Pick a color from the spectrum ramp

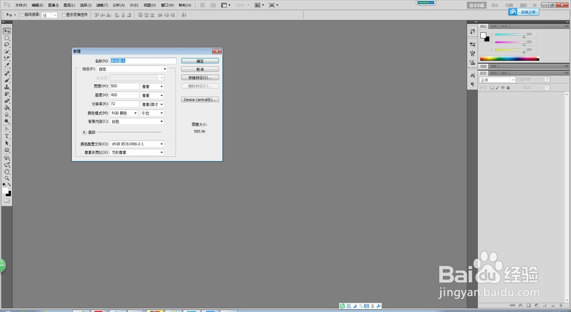coord(509,59)
